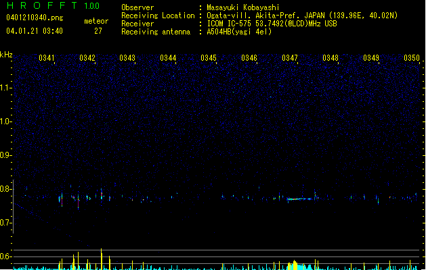The height and width of the screenshot is (270, 426).
Task: Click the 0345 time marker
Action: tap(209, 58)
